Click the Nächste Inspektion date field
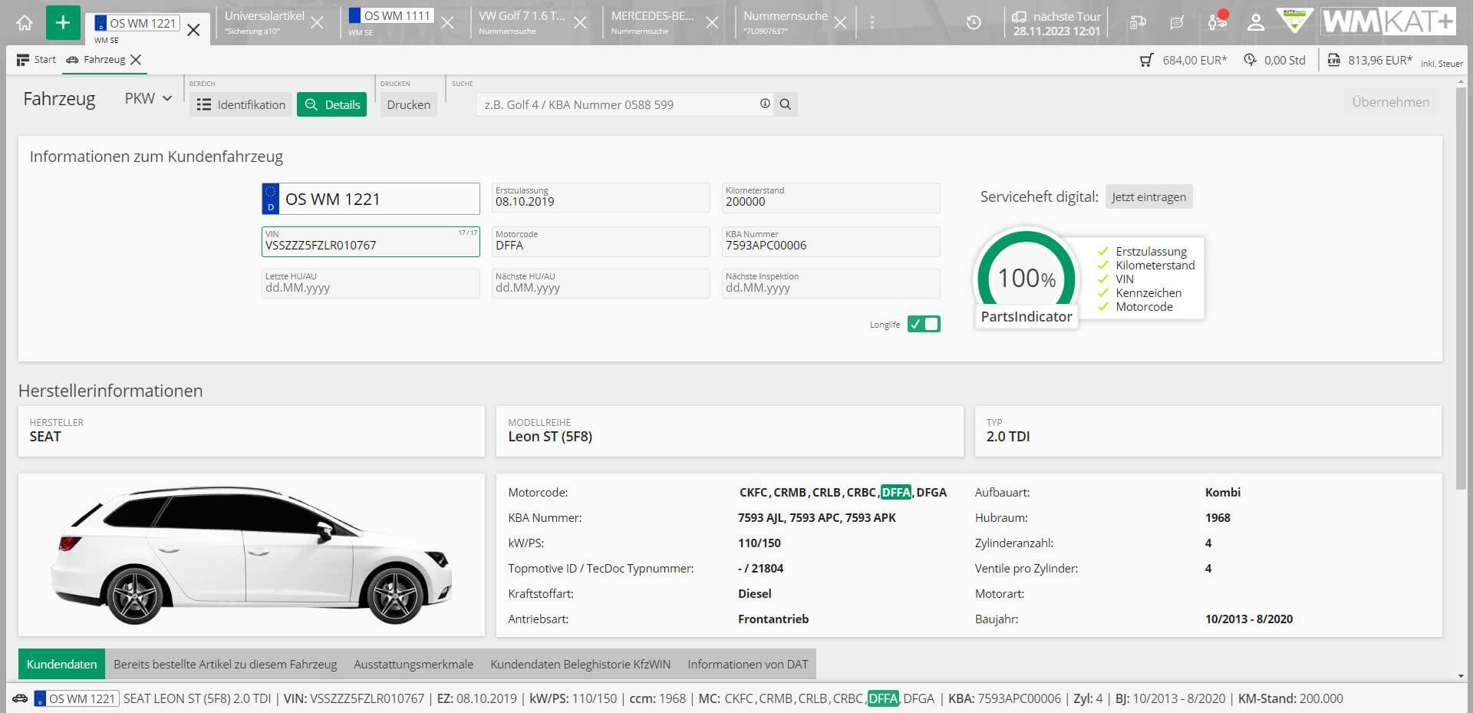 click(x=831, y=283)
